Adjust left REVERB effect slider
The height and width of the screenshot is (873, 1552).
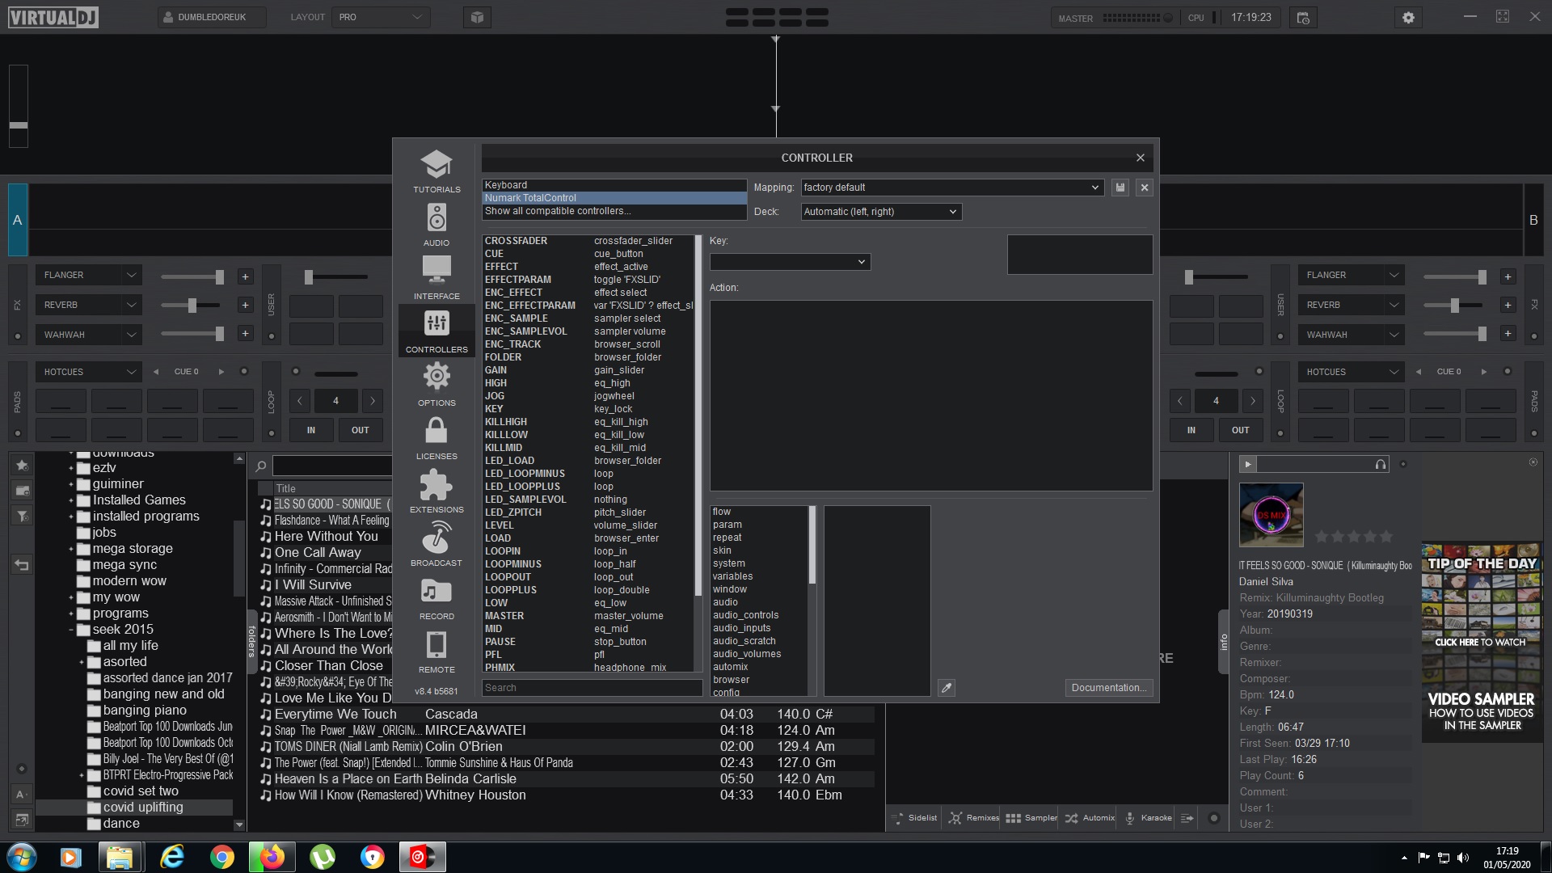pyautogui.click(x=192, y=306)
